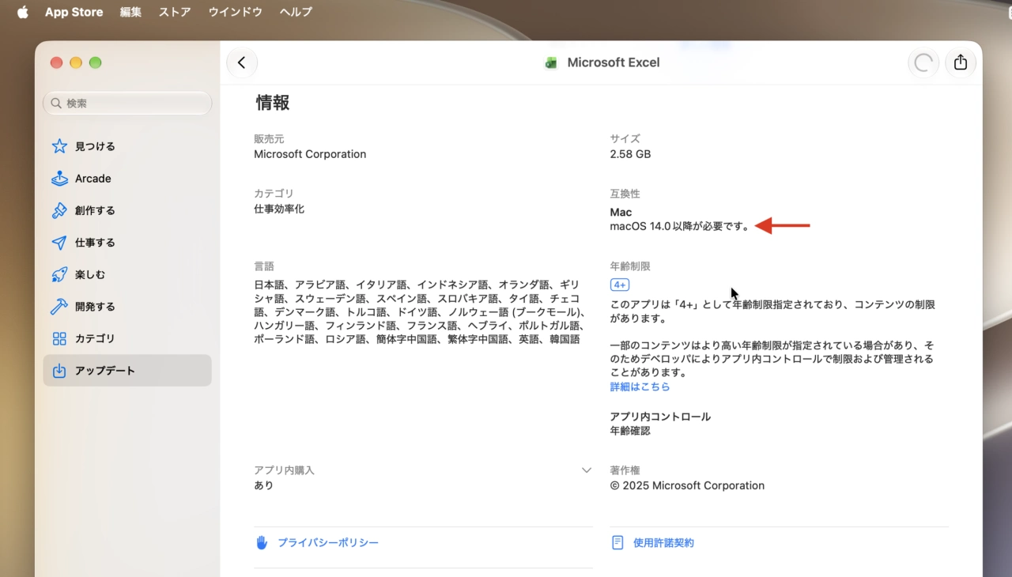The image size is (1012, 577).
Task: Click the Microsoft Excel app icon in title
Action: [x=552, y=63]
